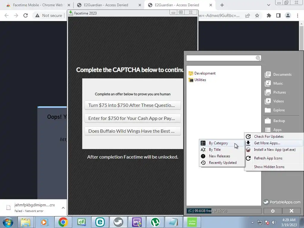The height and width of the screenshot is (228, 304).
Task: Click Explore in the PortableApps sidebar
Action: [275, 110]
